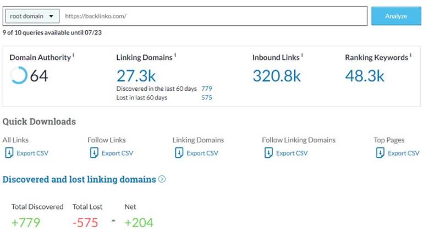Open the root domain scope dropdown

(32, 16)
